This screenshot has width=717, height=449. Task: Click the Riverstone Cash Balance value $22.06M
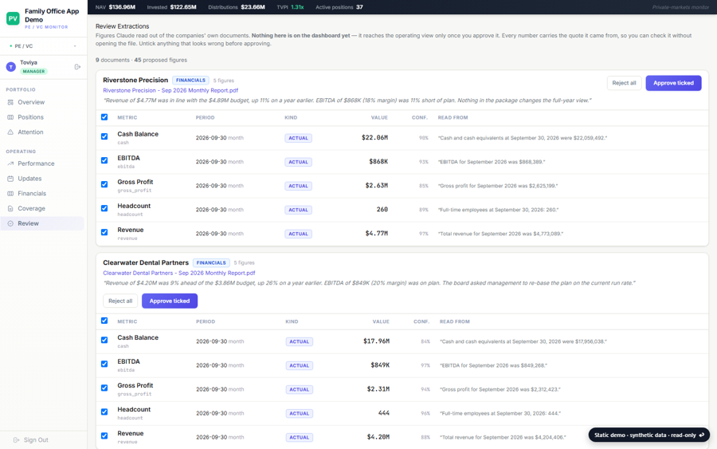(374, 137)
